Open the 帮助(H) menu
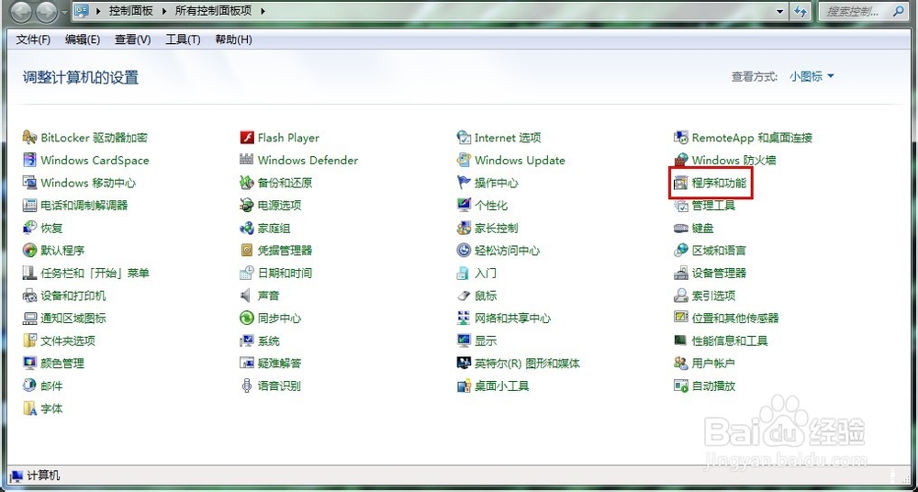Screen dimensions: 918x492 click(x=233, y=39)
